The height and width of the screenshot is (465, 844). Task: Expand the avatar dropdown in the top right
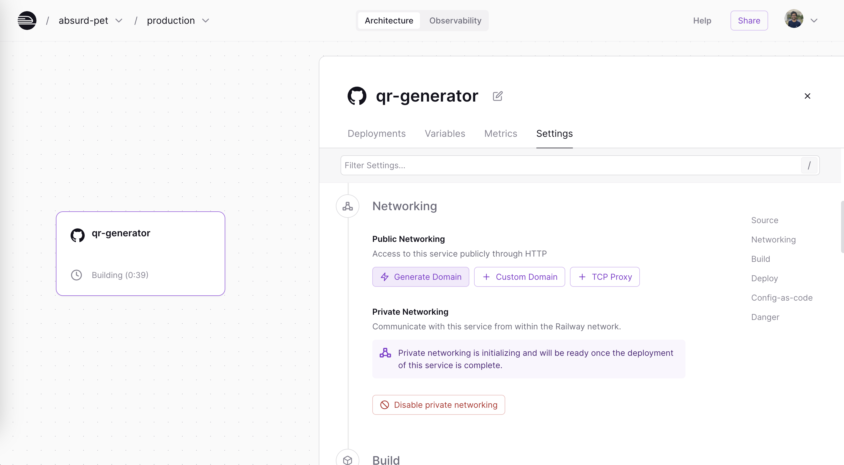point(815,20)
